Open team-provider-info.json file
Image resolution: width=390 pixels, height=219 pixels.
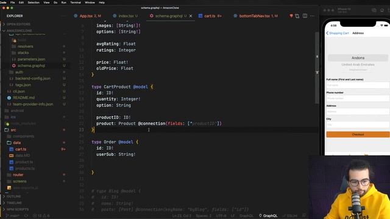tap(33, 104)
